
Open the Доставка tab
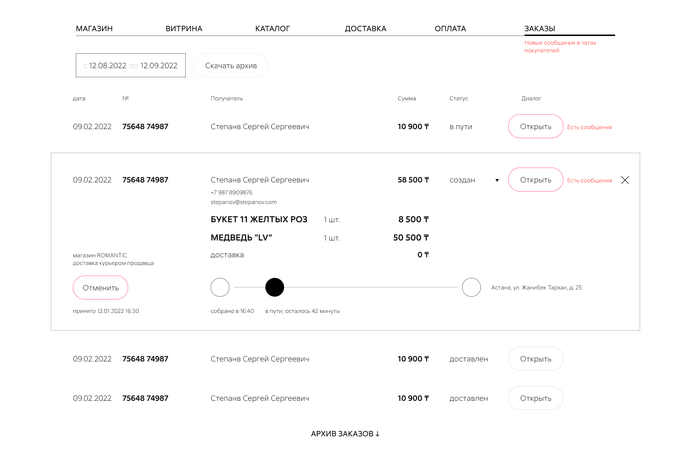pos(365,29)
